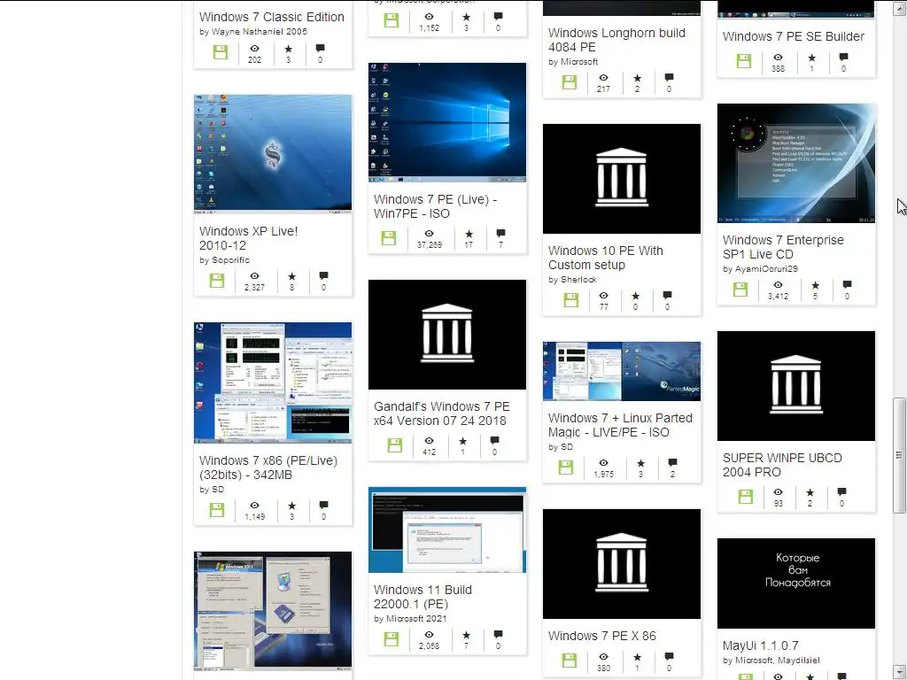
Task: Click author text 'by Wayne Nathaniel 2005'
Action: pos(252,32)
